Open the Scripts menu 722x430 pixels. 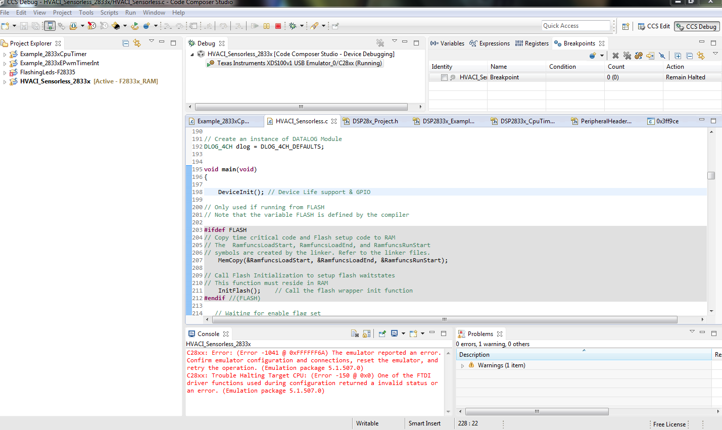tap(109, 13)
